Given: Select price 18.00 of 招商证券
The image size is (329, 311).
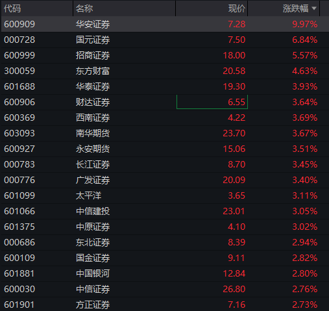Looking at the screenshot, I should [234, 55].
